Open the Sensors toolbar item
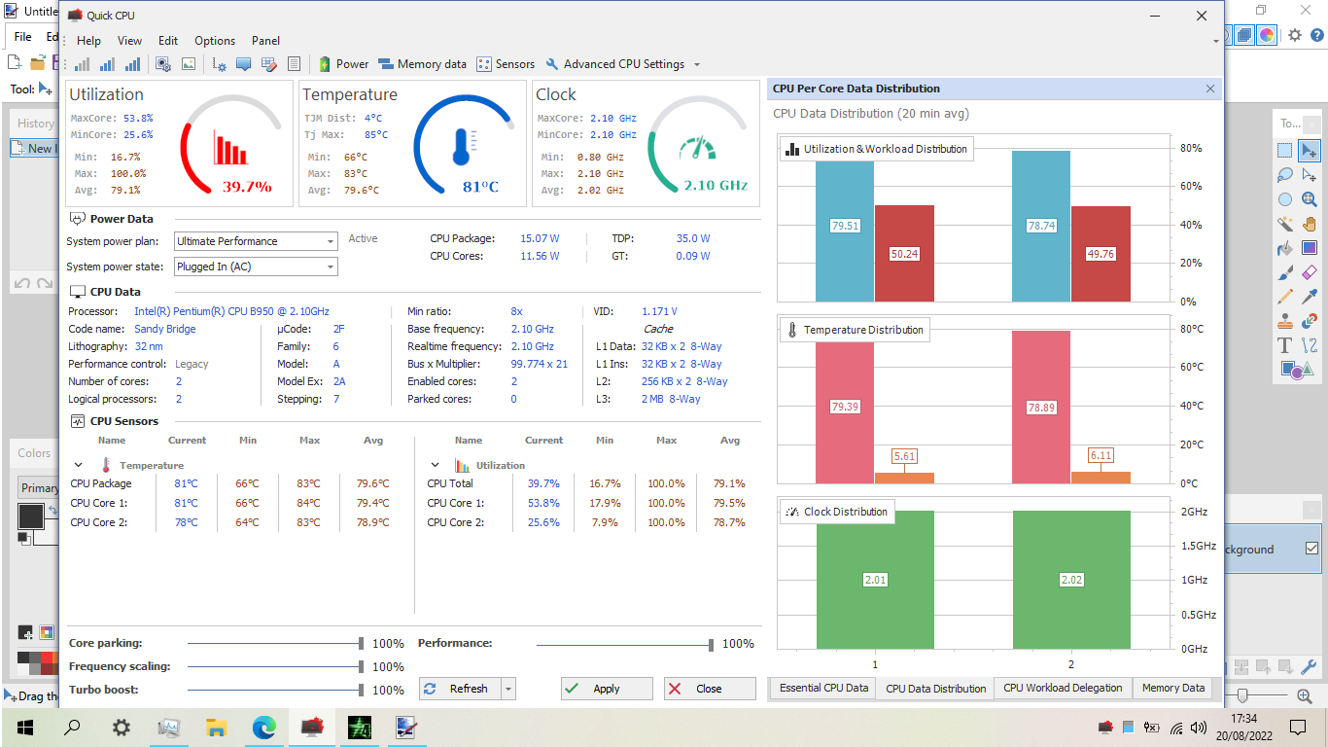The height and width of the screenshot is (747, 1328). (x=506, y=64)
